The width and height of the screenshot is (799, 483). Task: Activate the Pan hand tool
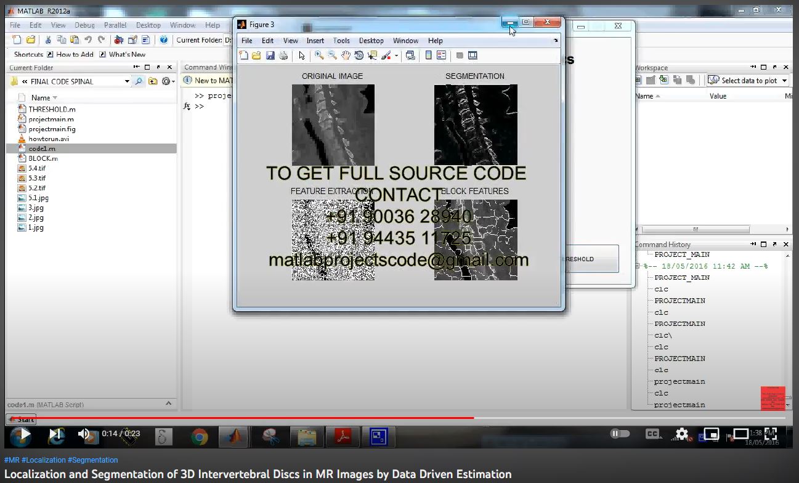tap(346, 55)
